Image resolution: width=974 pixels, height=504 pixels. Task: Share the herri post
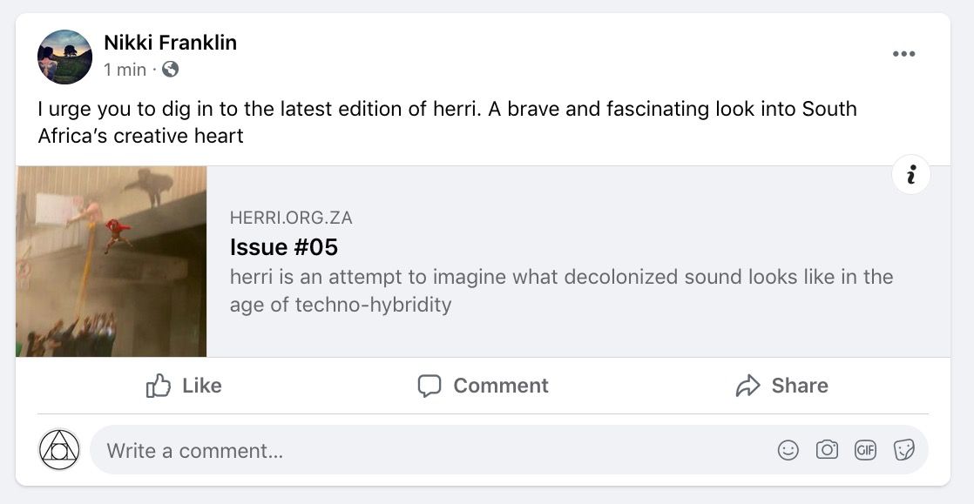click(x=781, y=386)
